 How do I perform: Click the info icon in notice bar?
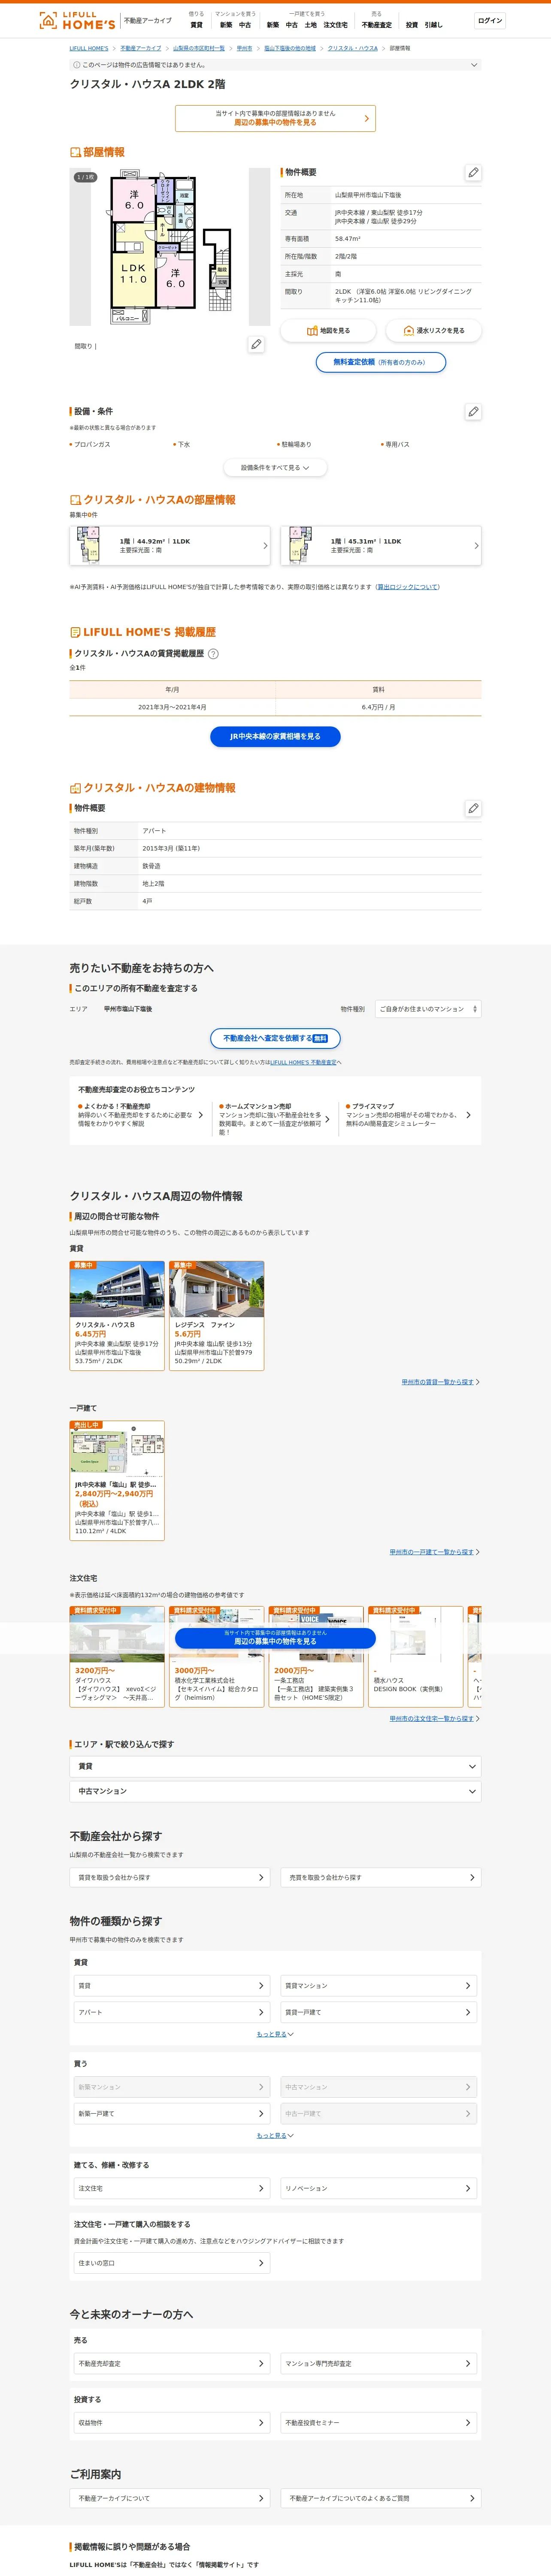76,65
